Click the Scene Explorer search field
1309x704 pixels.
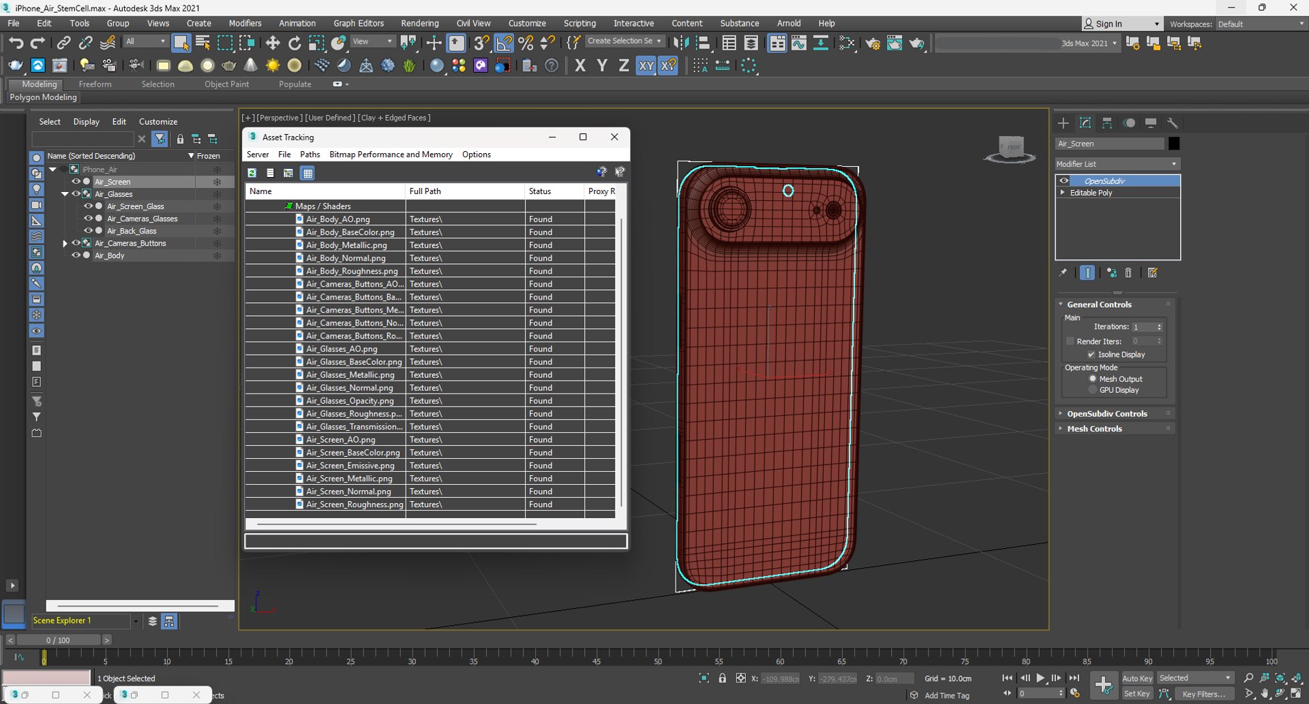point(82,139)
